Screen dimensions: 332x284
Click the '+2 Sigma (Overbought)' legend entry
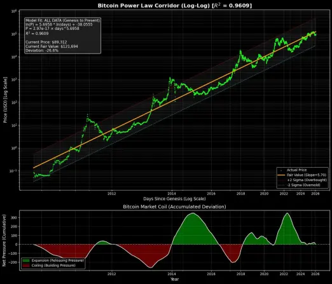pos(307,180)
